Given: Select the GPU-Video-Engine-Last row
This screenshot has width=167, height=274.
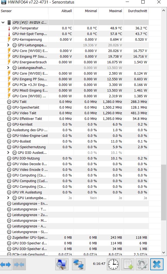Looking at the screenshot, I should pyautogui.click(x=74, y=136).
